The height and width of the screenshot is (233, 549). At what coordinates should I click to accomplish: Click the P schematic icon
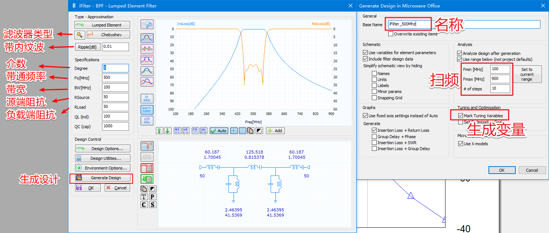pos(153,197)
